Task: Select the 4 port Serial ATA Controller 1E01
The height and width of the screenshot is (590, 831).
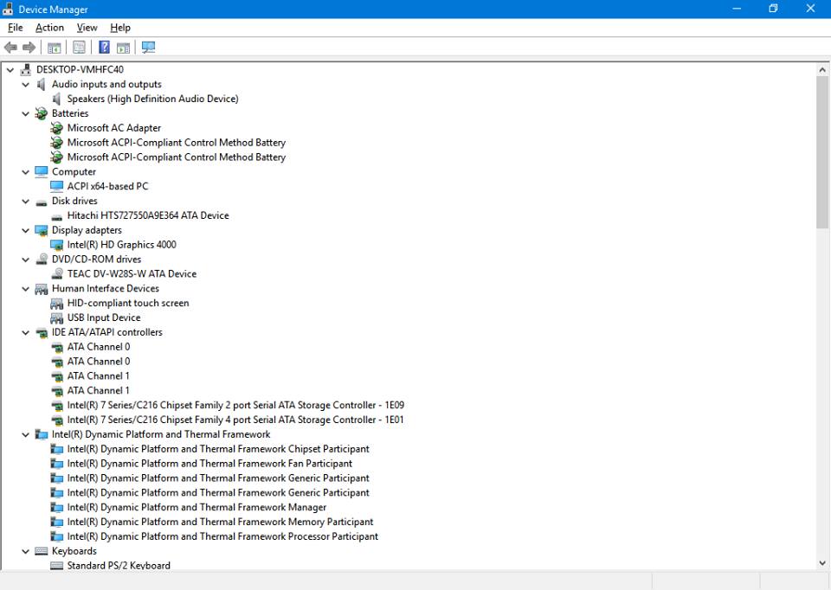Action: (235, 420)
